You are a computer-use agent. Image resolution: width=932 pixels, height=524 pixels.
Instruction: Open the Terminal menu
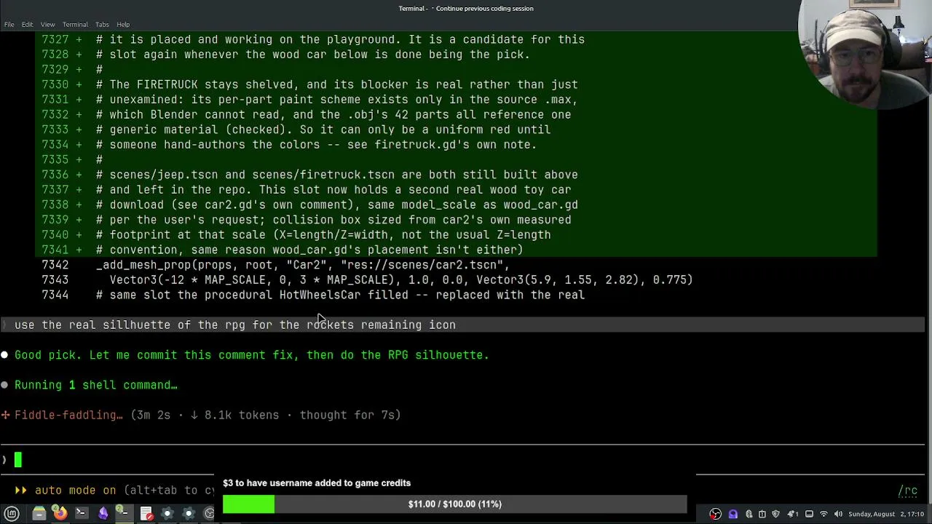(x=75, y=25)
